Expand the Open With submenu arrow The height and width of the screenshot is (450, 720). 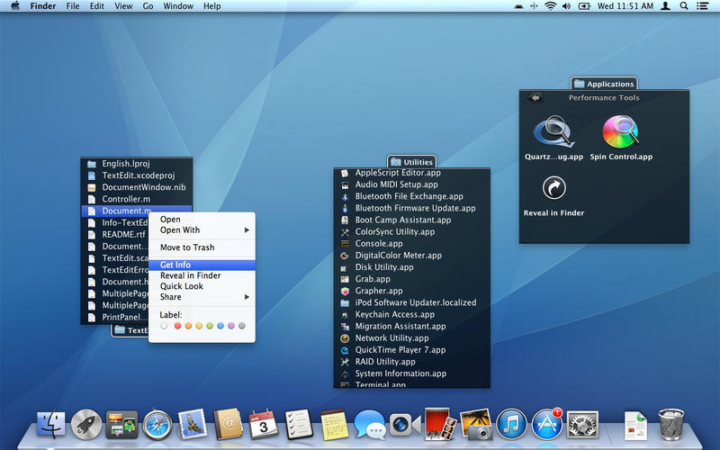click(x=247, y=230)
